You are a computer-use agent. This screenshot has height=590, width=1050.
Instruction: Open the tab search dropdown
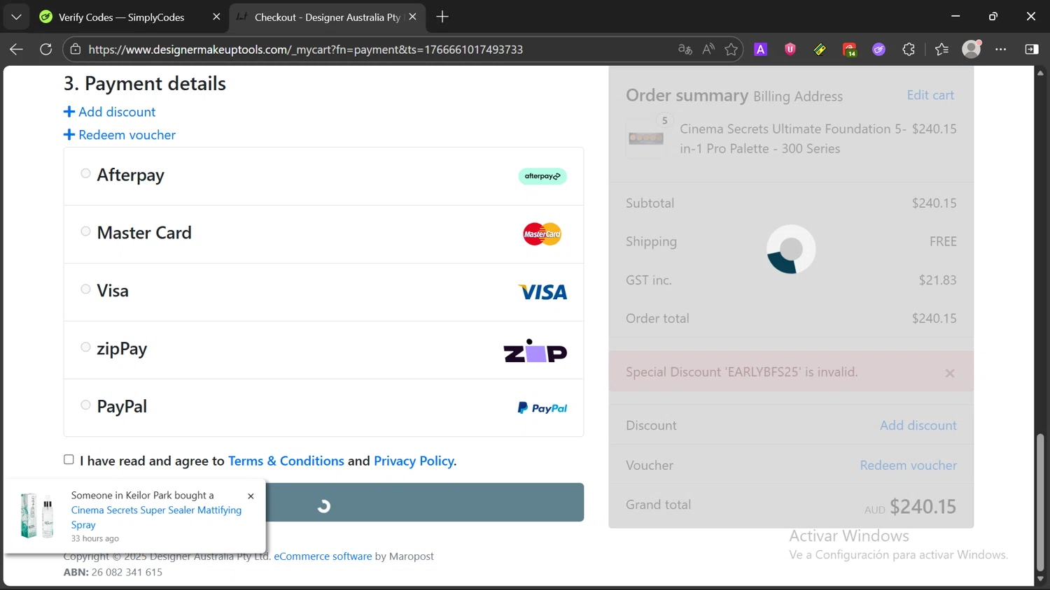(16, 17)
